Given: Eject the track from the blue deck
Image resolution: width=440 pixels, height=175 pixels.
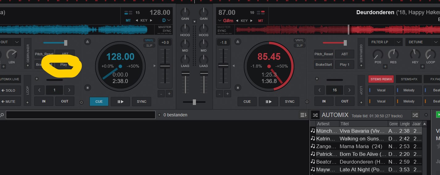Looking at the screenshot, I should 87,42.
